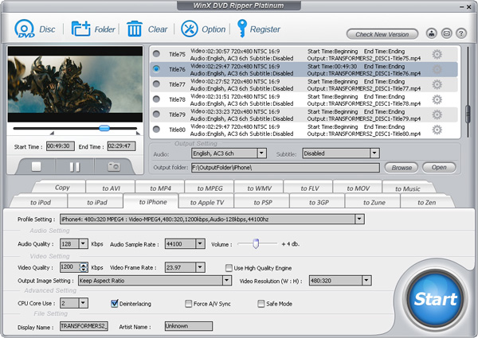This screenshot has height=338, width=478.
Task: Open the CPU Core Use dropdown
Action: coord(83,303)
